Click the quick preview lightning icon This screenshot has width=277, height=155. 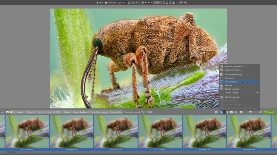click(143, 3)
